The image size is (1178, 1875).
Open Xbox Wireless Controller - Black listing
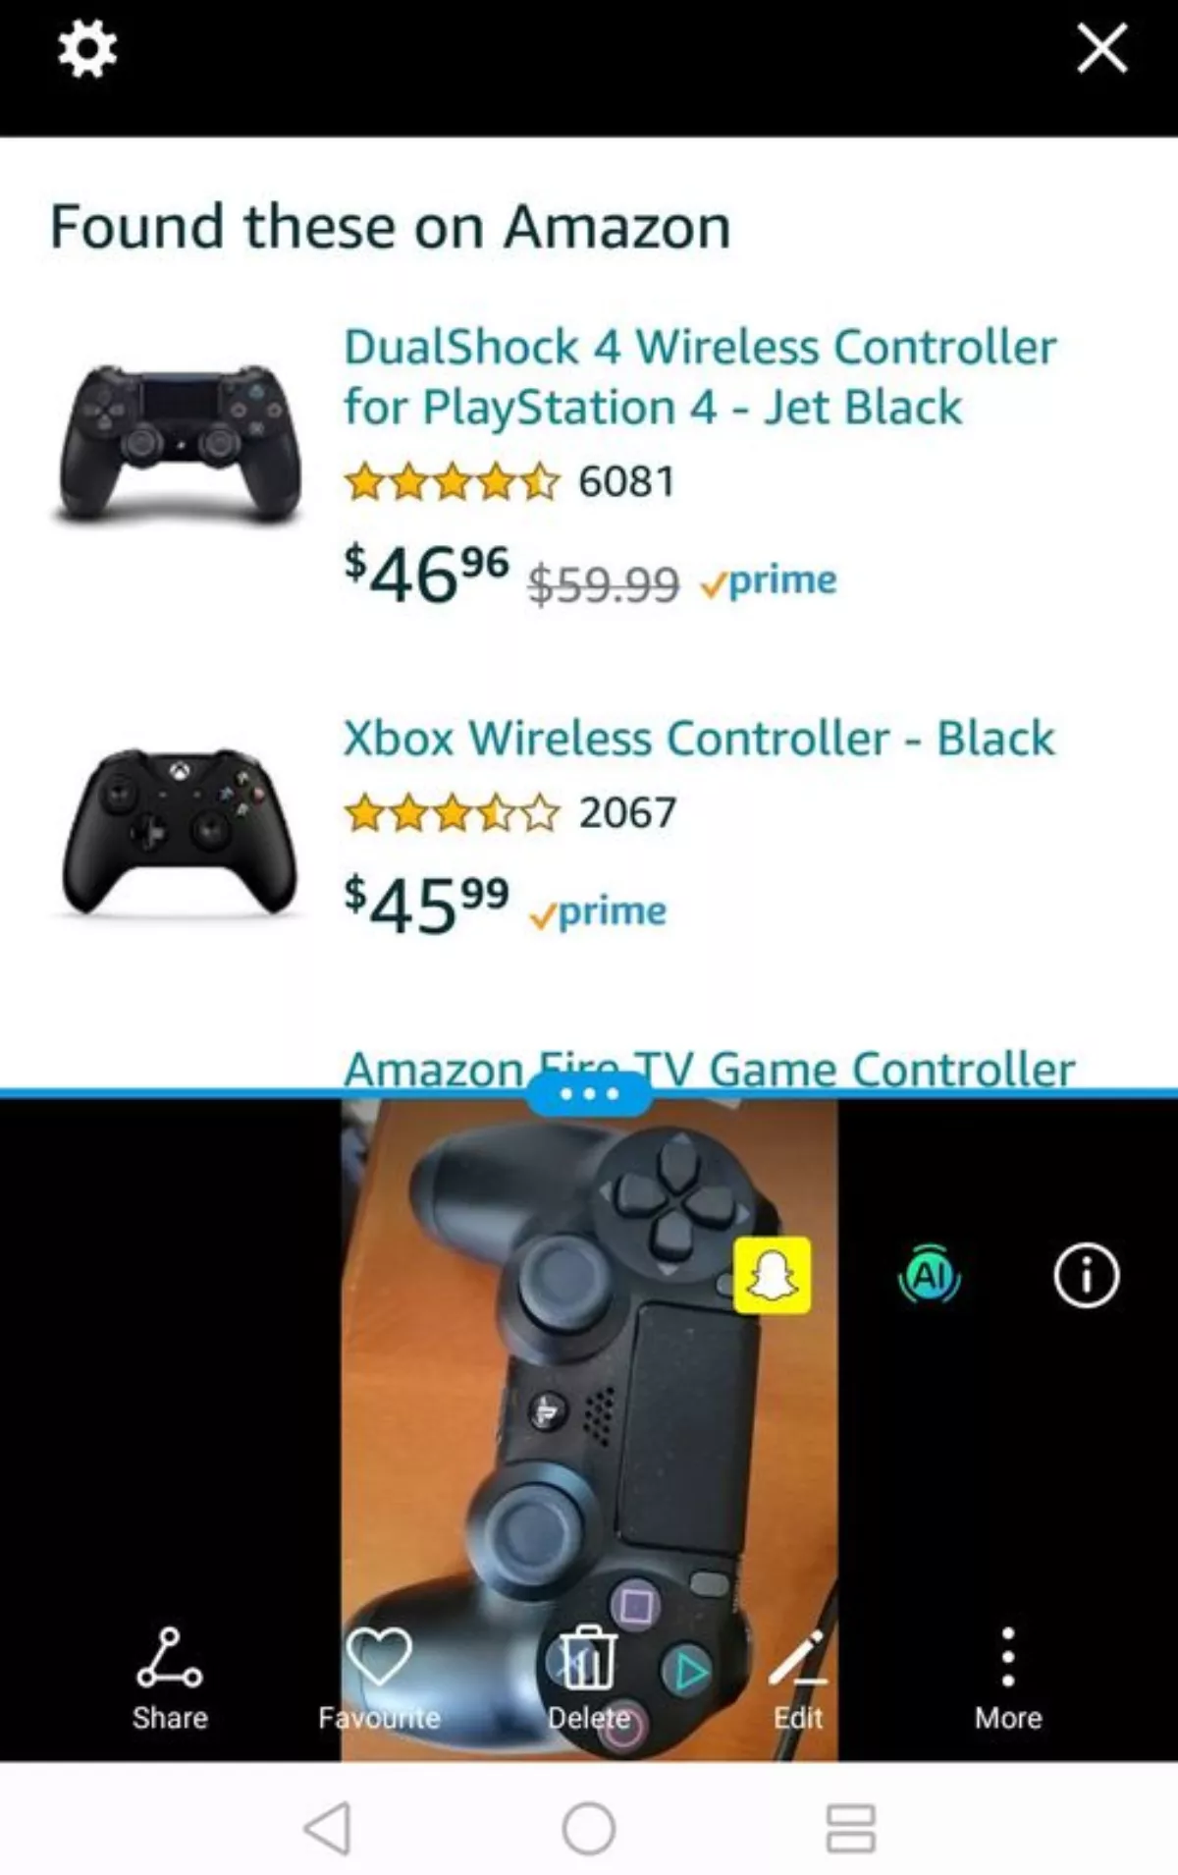click(699, 738)
